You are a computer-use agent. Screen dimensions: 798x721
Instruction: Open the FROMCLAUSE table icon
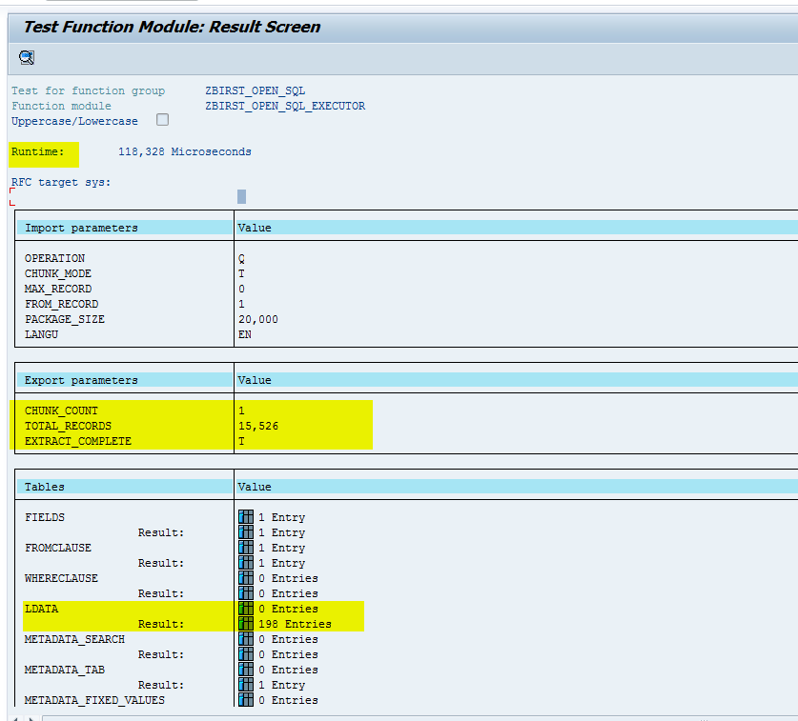(246, 548)
